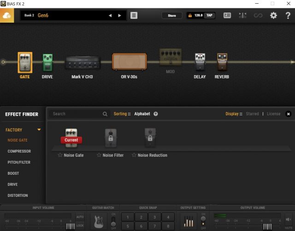This screenshot has width=295, height=231.
Task: Star the Noise Gate effect
Action: [x=60, y=155]
